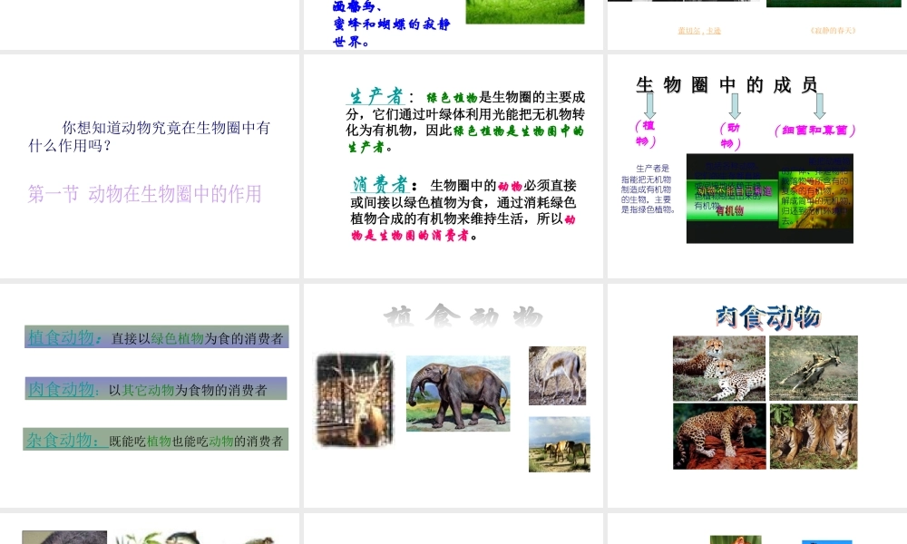Click the pink label (植物)
Image resolution: width=907 pixels, height=544 pixels.
[x=645, y=133]
